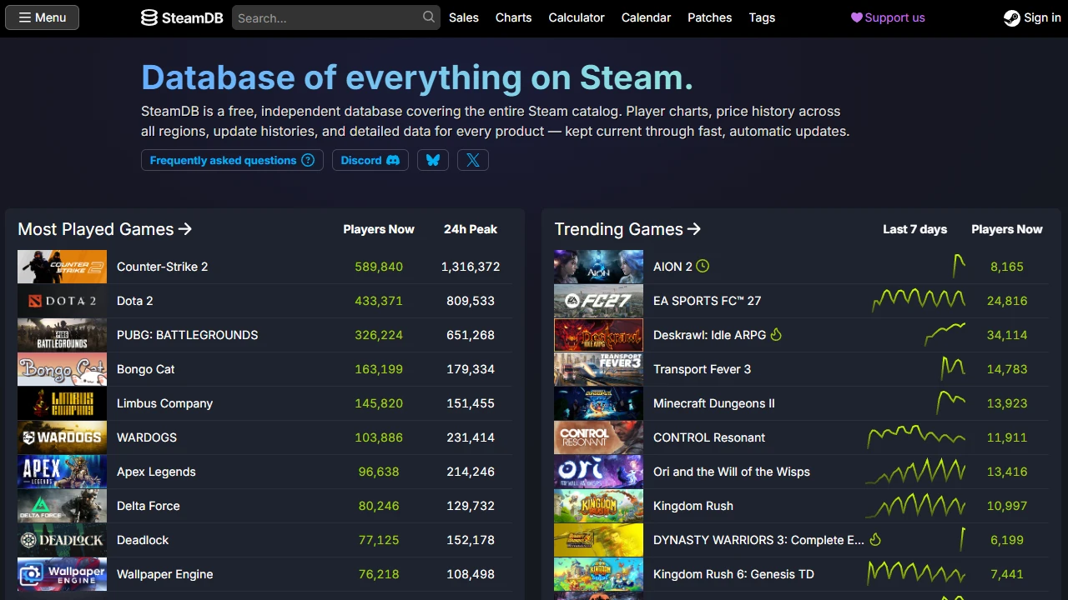Open the Menu hamburger button

point(43,17)
